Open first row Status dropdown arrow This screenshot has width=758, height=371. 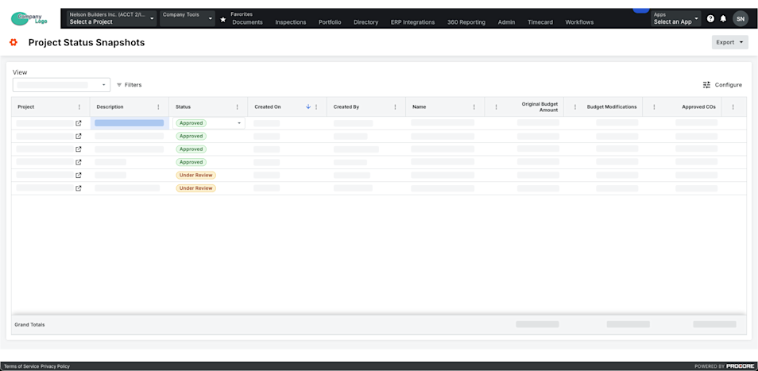pos(239,123)
